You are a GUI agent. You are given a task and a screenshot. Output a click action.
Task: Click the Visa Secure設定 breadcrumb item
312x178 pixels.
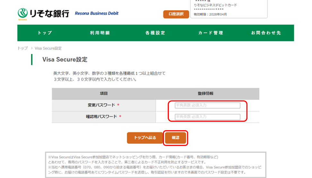point(48,48)
